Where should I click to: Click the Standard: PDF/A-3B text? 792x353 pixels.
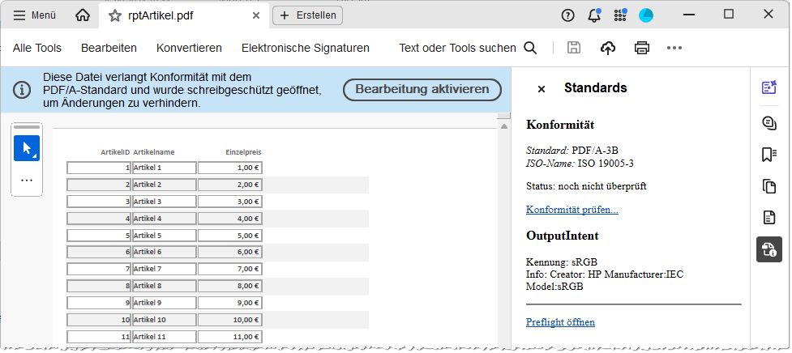pyautogui.click(x=572, y=151)
